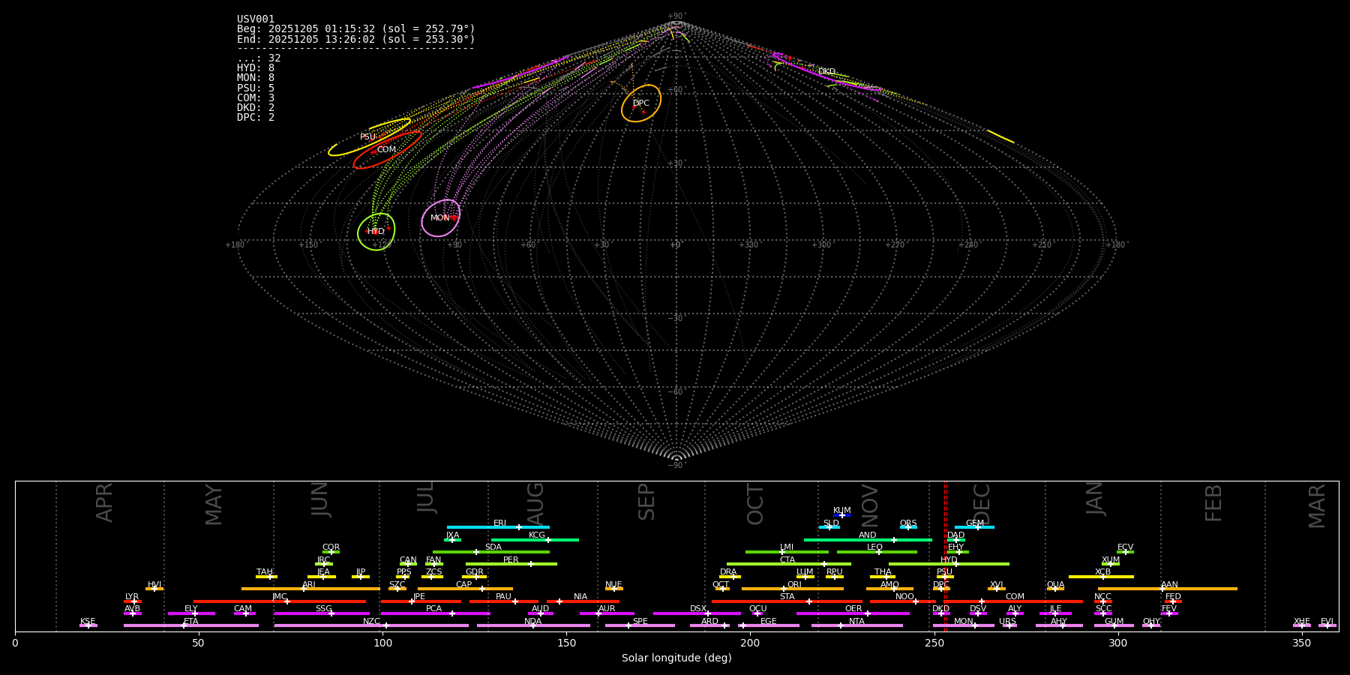The image size is (1350, 675).
Task: Click the station name USV001 text
Action: pos(256,19)
